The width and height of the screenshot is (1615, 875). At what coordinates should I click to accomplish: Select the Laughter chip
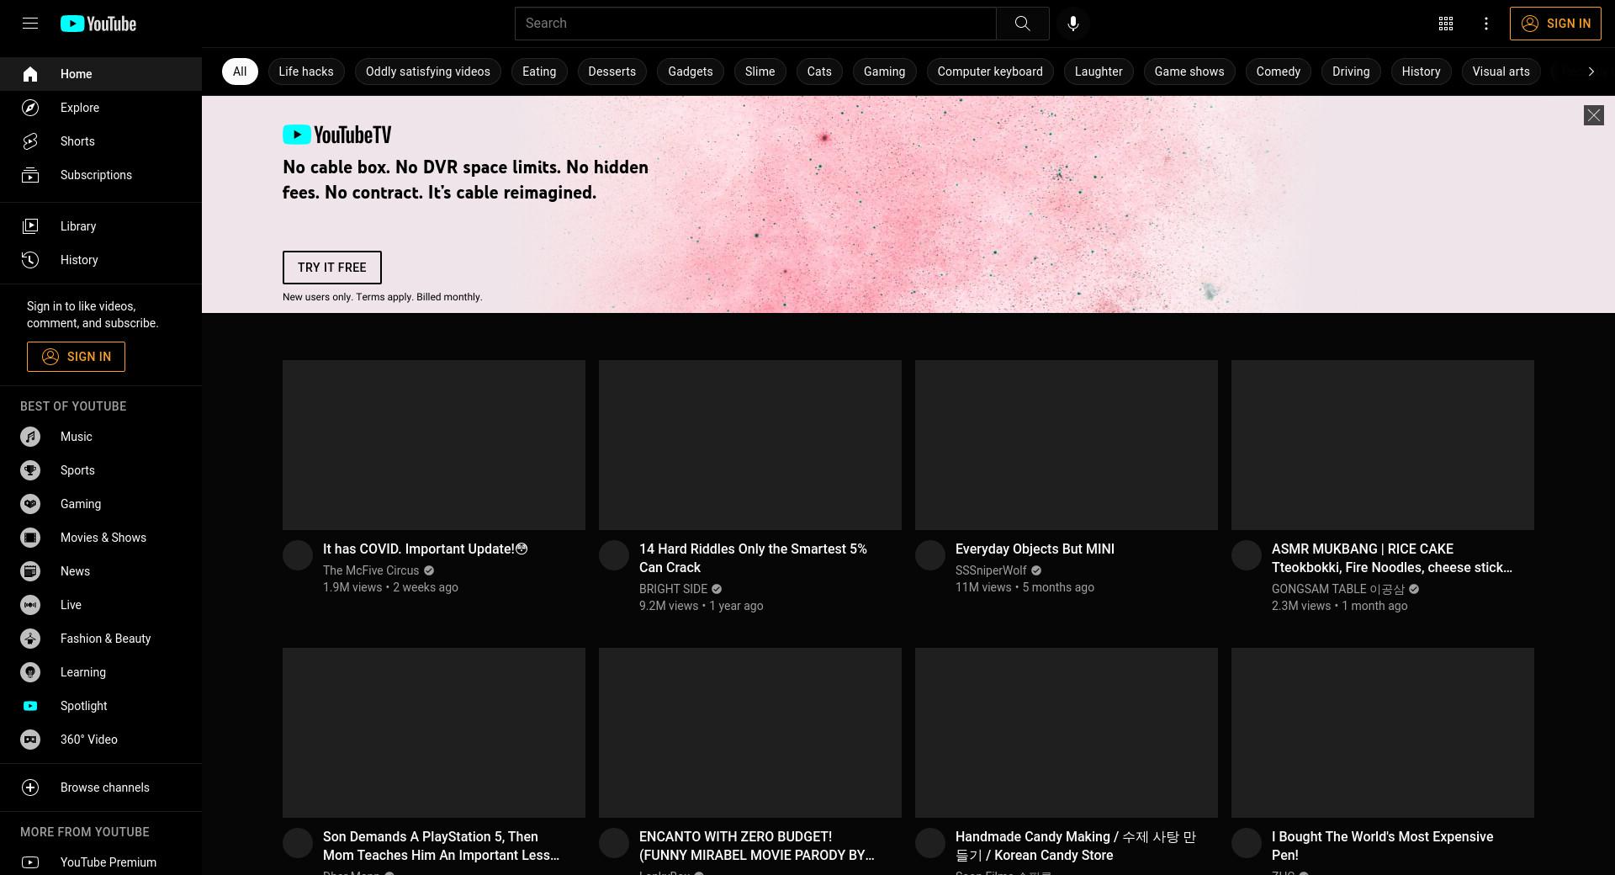point(1099,72)
